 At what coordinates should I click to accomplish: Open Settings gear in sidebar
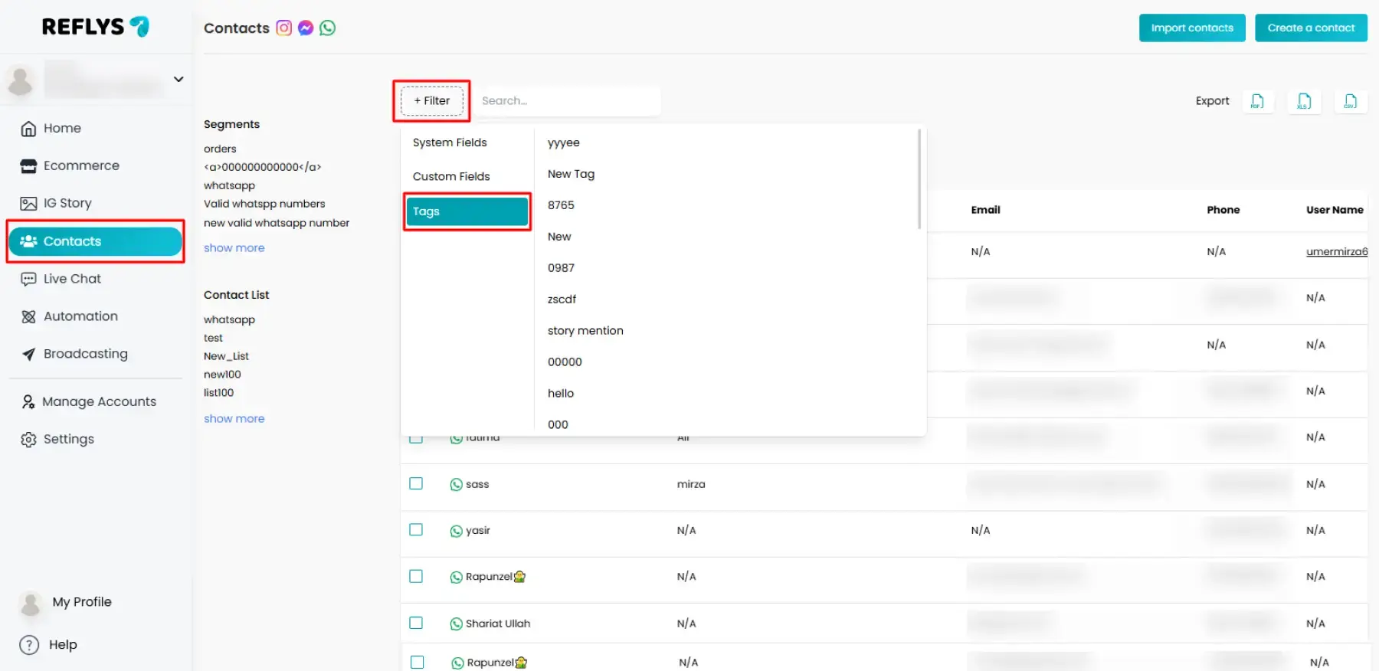pyautogui.click(x=28, y=440)
